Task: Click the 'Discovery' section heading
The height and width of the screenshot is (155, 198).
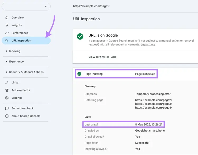Action: click(x=90, y=86)
